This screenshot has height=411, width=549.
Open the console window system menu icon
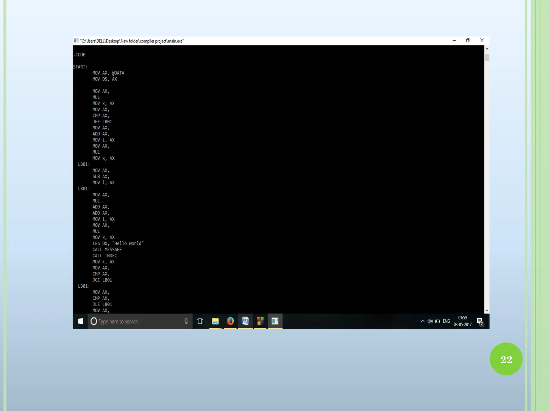[76, 41]
